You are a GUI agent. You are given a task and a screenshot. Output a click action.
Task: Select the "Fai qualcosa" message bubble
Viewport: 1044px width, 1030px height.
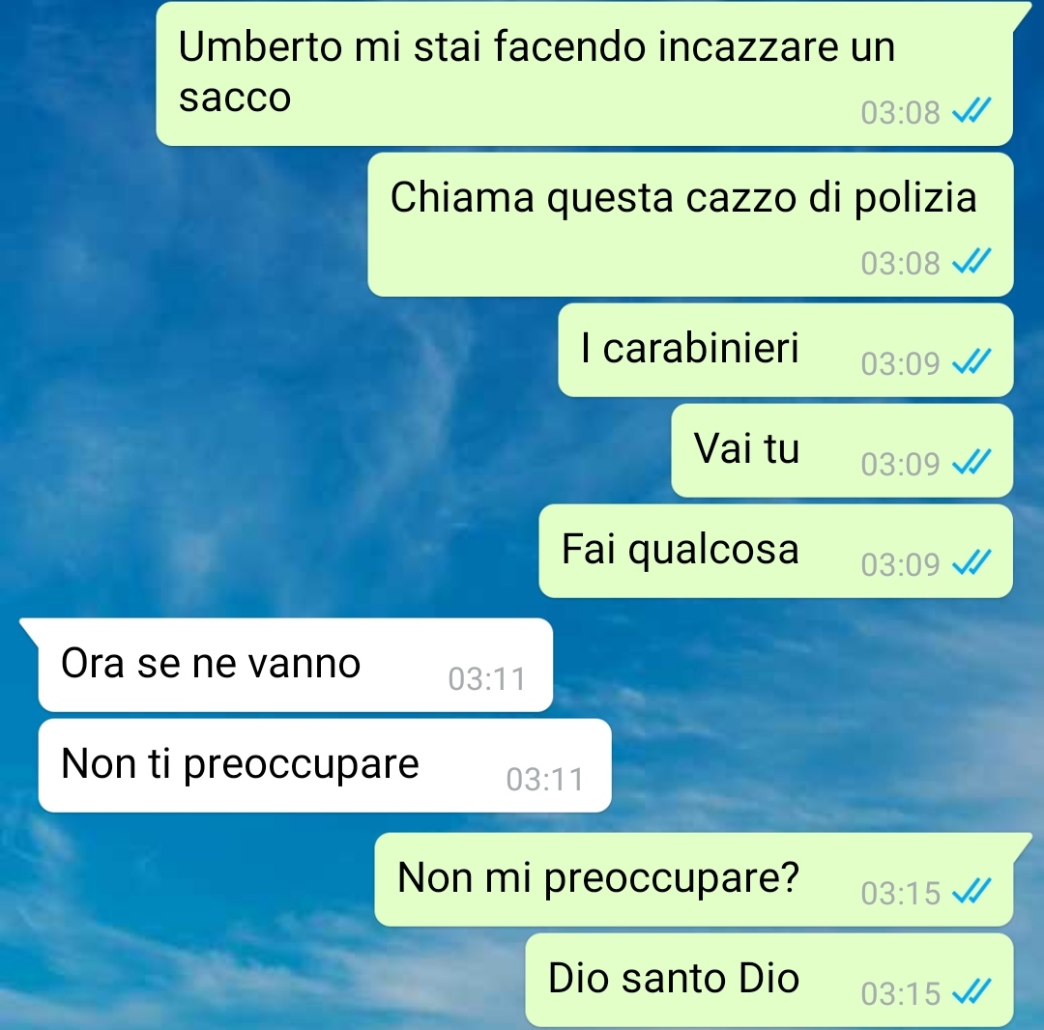coord(775,551)
